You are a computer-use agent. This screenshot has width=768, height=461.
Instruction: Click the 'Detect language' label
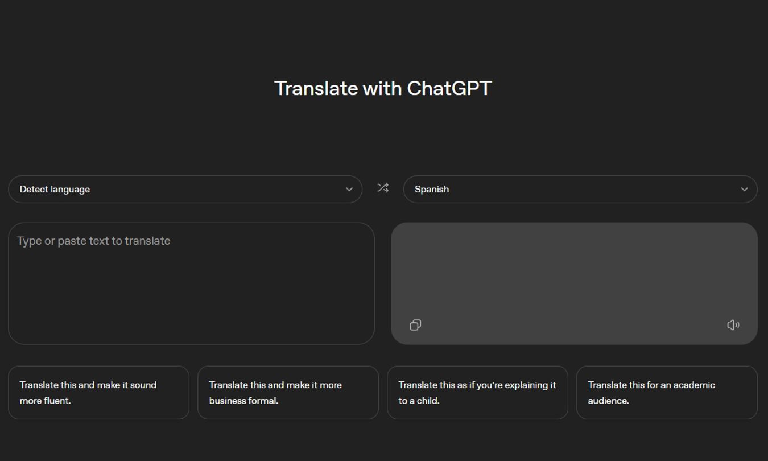(x=55, y=189)
